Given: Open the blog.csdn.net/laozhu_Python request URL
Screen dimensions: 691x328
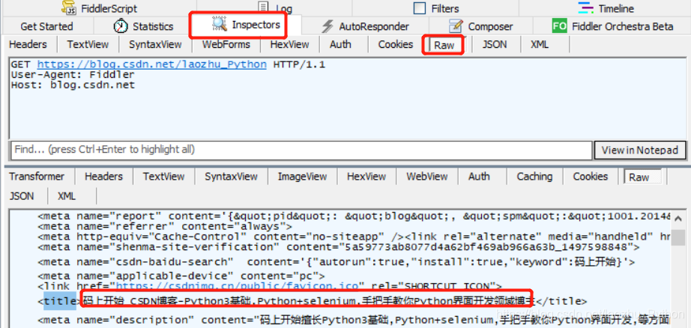Looking at the screenshot, I should pyautogui.click(x=151, y=64).
